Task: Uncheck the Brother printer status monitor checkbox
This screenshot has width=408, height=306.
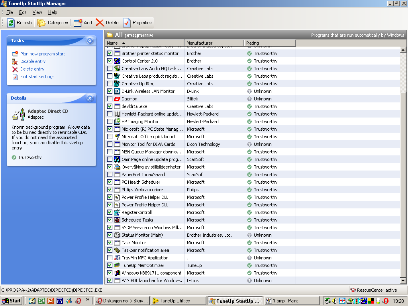Action: 110,53
